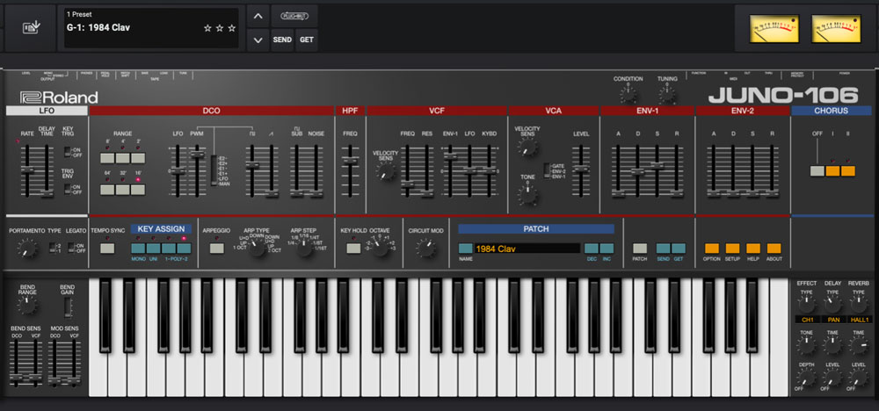Click the PLUG-OUT button

pos(294,16)
